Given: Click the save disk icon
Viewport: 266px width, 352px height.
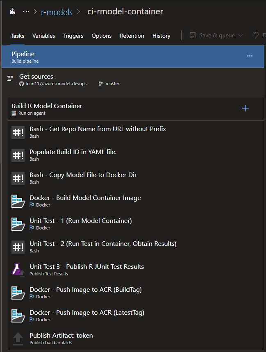Looking at the screenshot, I should [x=193, y=35].
